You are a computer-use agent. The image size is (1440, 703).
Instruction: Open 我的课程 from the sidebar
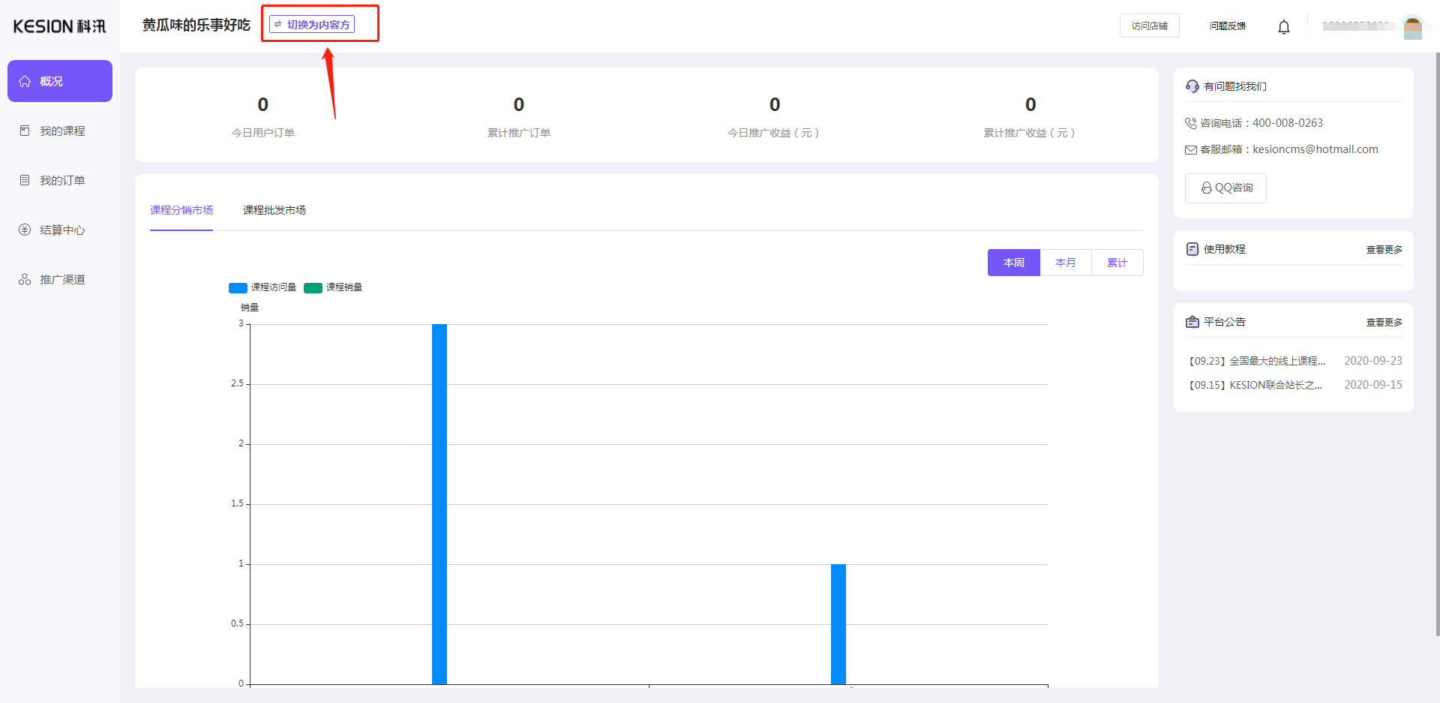point(61,131)
